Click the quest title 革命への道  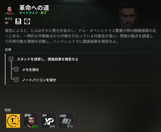tap(34, 8)
